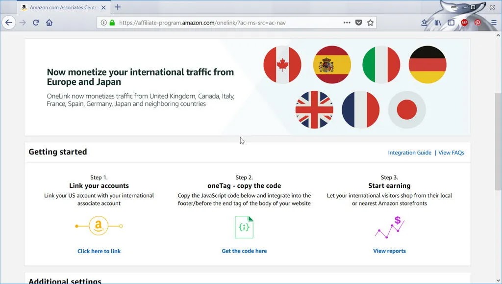This screenshot has height=284, width=502.
Task: Open the View reports link
Action: click(389, 251)
